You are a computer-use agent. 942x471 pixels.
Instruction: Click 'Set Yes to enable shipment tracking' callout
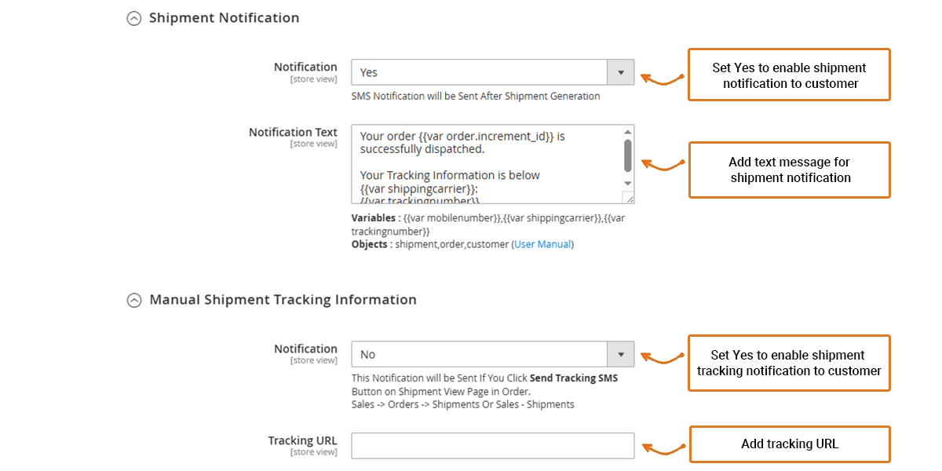[790, 363]
